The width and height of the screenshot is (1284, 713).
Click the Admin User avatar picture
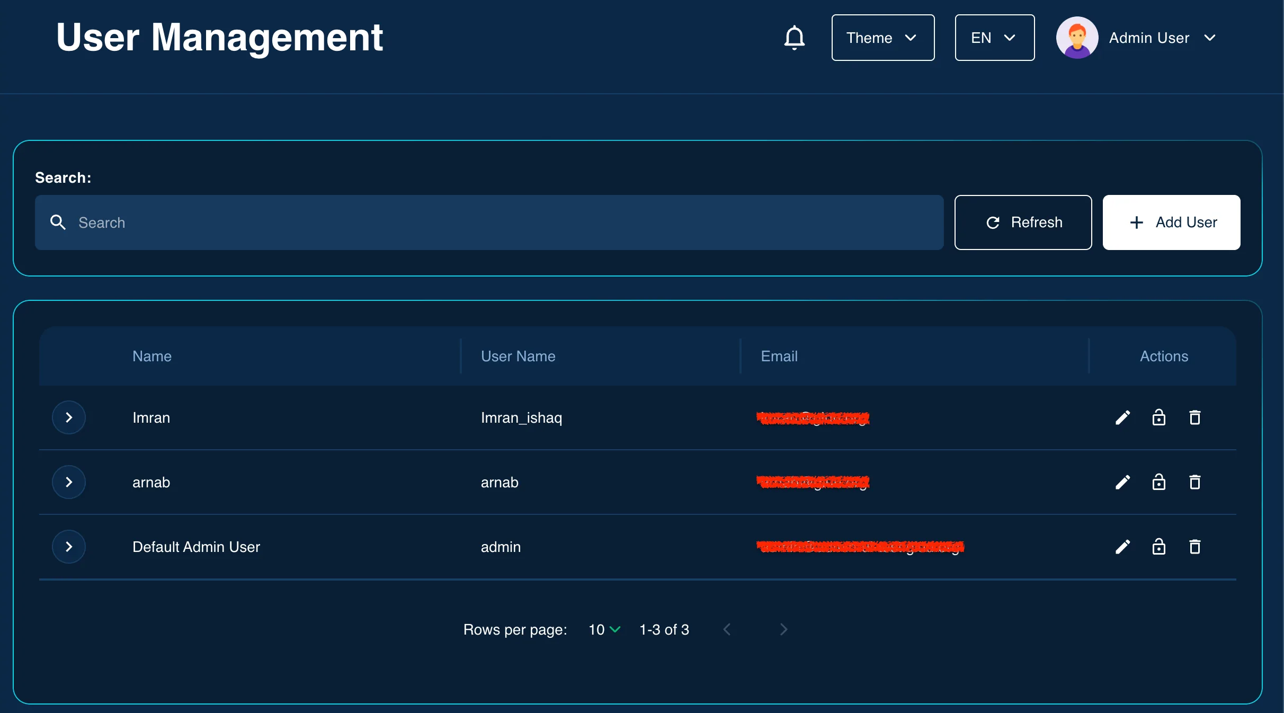point(1077,38)
